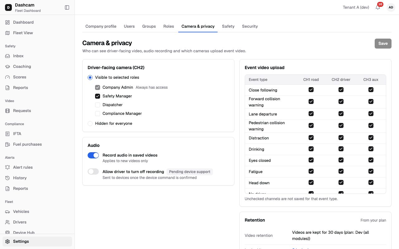Open the Groups tab

click(149, 26)
